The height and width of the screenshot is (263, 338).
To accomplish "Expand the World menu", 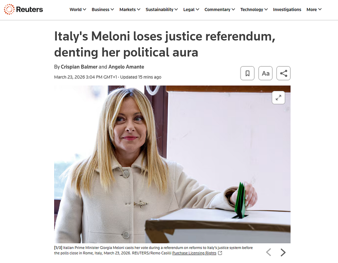I will (78, 9).
